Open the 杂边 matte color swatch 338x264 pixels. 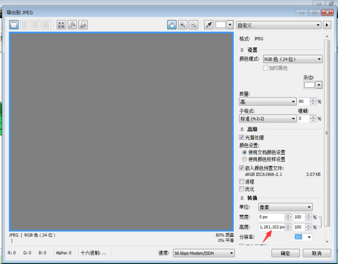pos(313,85)
